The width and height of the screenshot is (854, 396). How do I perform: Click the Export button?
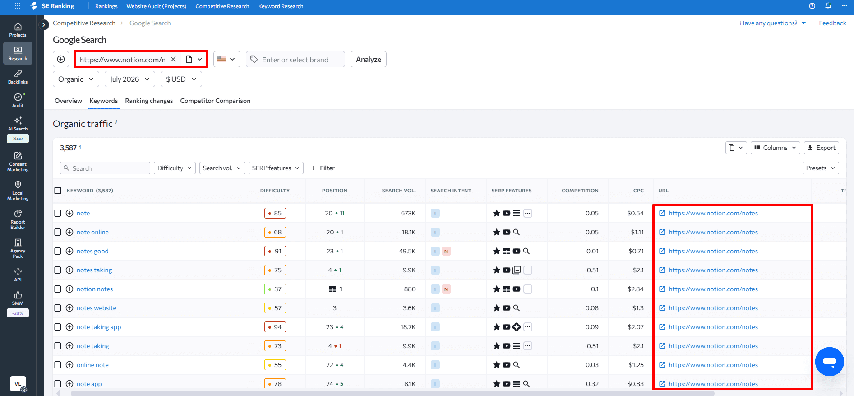coord(822,148)
